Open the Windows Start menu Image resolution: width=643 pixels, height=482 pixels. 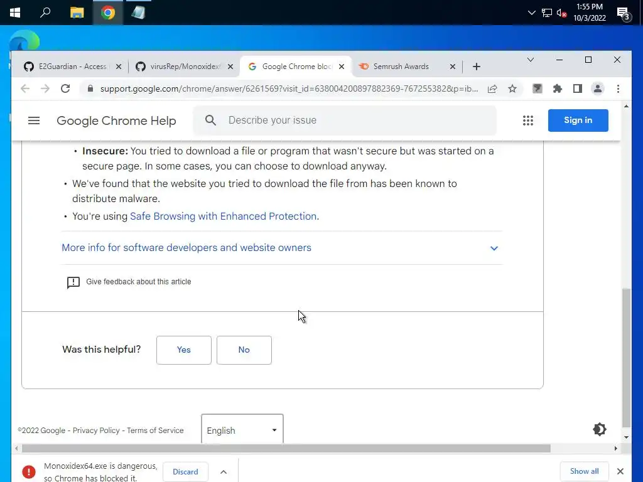[x=15, y=13]
